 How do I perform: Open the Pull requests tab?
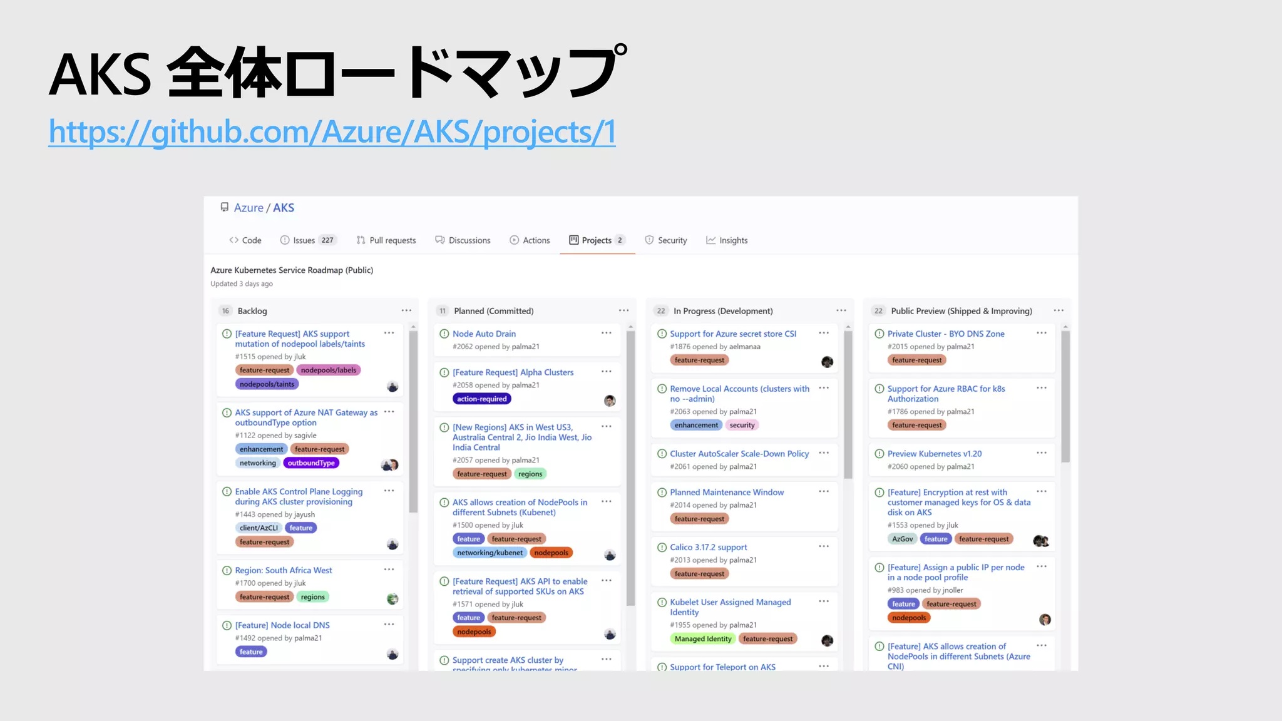tap(386, 240)
